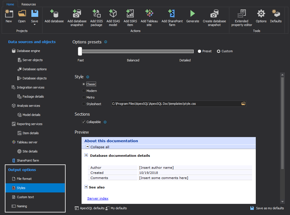Viewport: 290px width, 215px height.
Task: Click the Options presets slider handle
Action: click(x=80, y=51)
